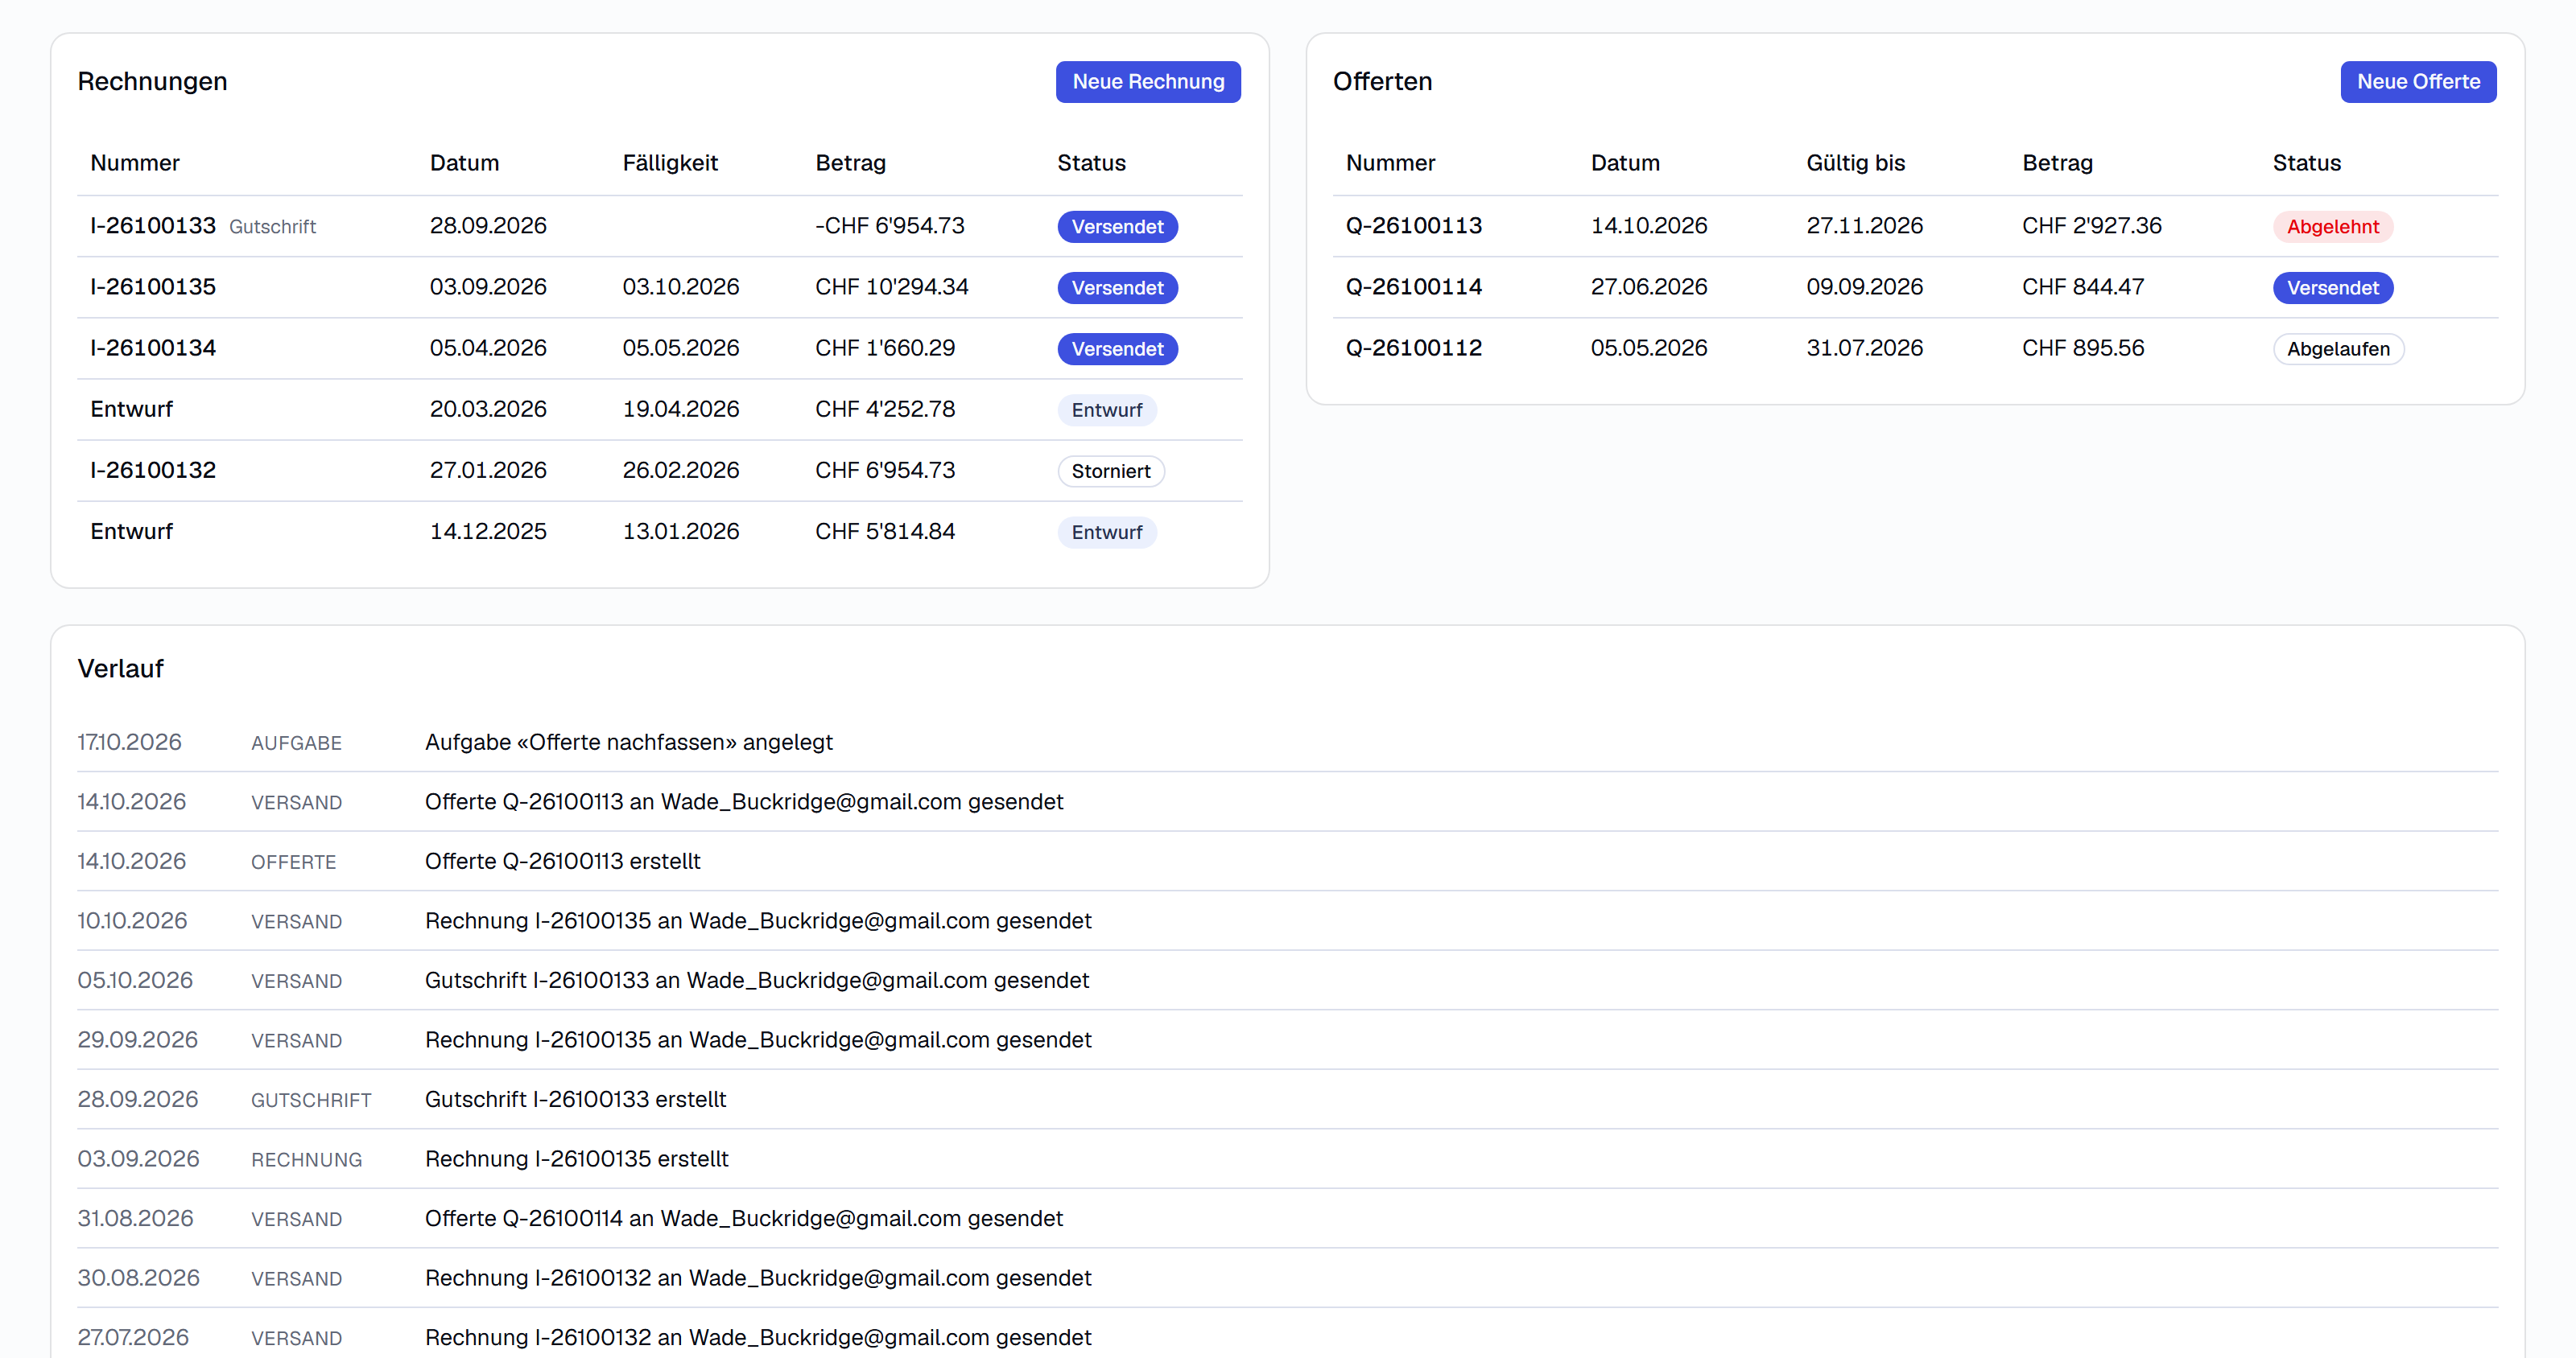This screenshot has height=1358, width=2576.
Task: Open invoice I-26100133 Gutschrift
Action: pyautogui.click(x=659, y=226)
